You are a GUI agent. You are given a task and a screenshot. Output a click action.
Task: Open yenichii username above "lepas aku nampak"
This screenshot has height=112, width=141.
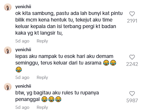(23, 50)
